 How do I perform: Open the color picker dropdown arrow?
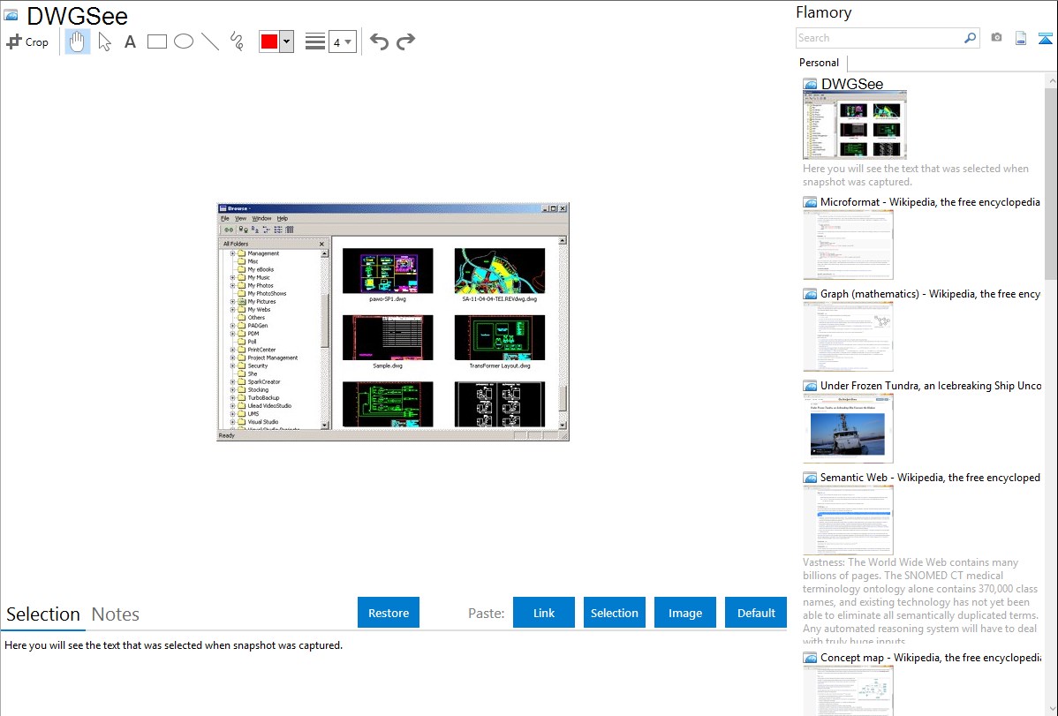286,41
